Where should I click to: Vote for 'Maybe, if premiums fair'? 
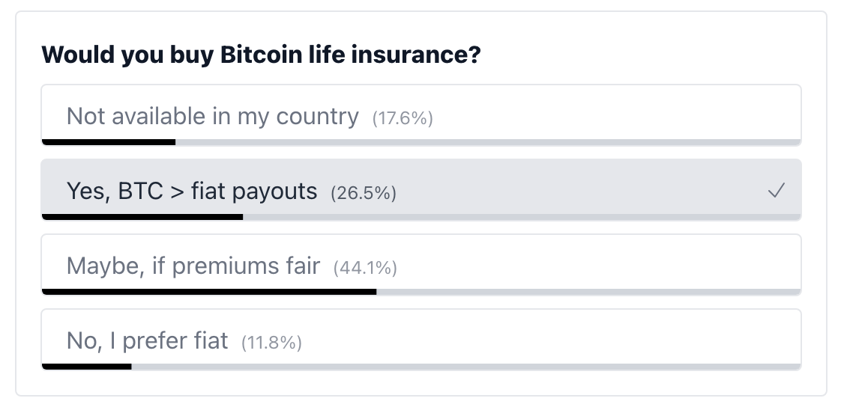[x=421, y=265]
